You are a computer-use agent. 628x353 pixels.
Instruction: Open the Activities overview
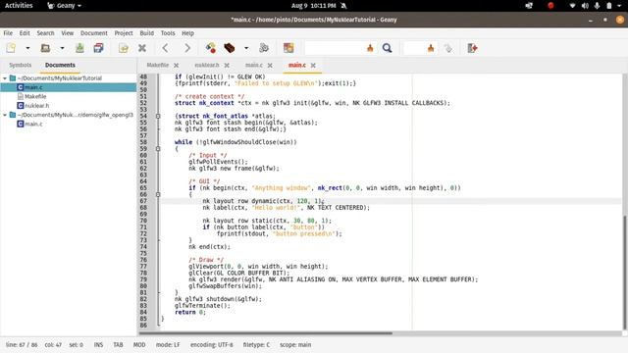coord(19,6)
